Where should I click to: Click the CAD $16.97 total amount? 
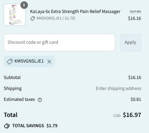pos(127,115)
